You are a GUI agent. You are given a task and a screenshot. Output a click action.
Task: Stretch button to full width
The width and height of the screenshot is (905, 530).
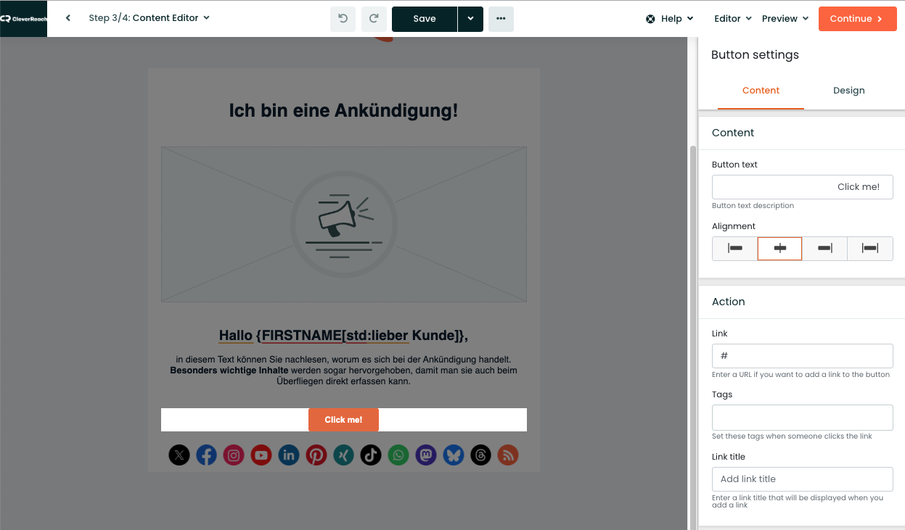[870, 248]
